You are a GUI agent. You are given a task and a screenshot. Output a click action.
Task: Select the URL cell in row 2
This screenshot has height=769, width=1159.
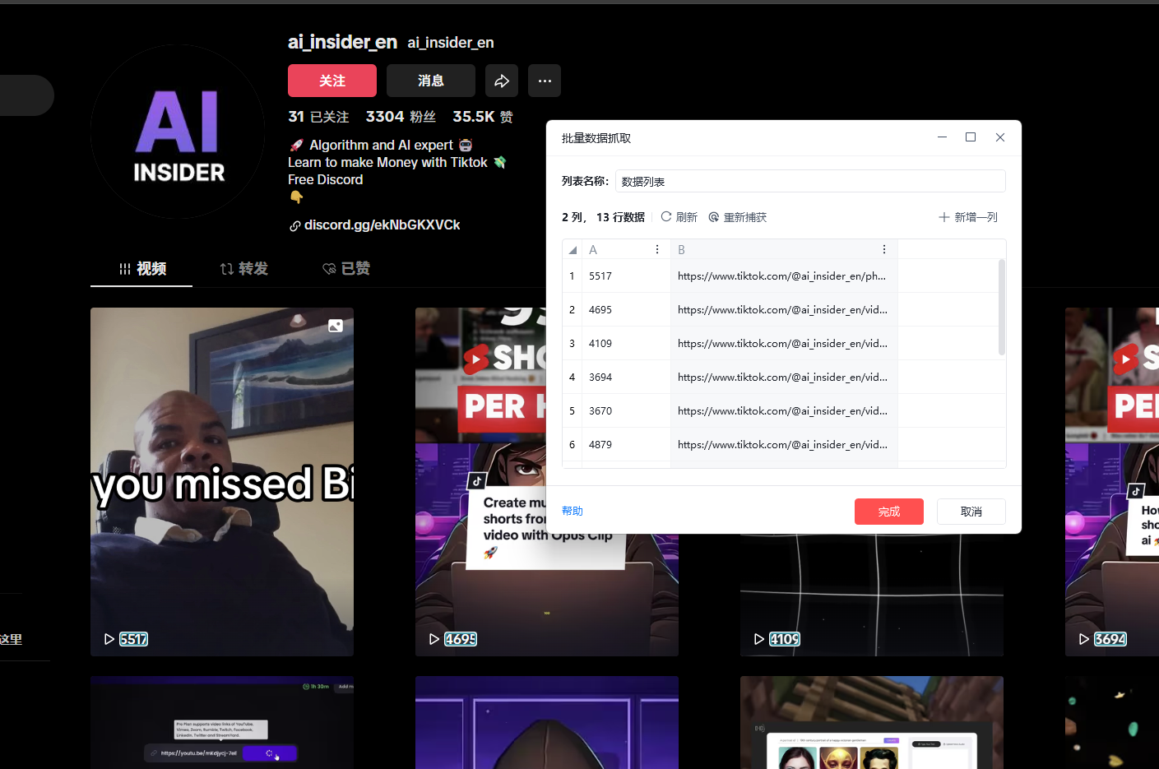(784, 310)
